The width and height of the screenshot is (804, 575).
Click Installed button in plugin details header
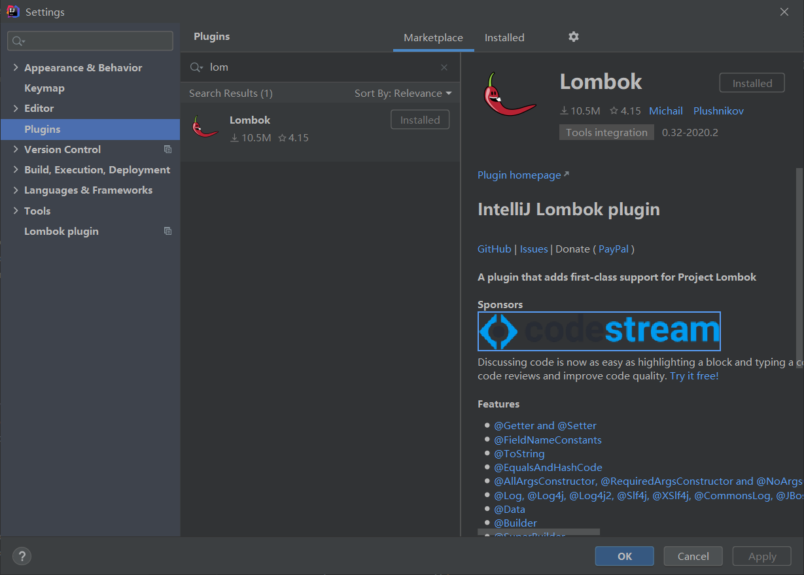point(752,83)
